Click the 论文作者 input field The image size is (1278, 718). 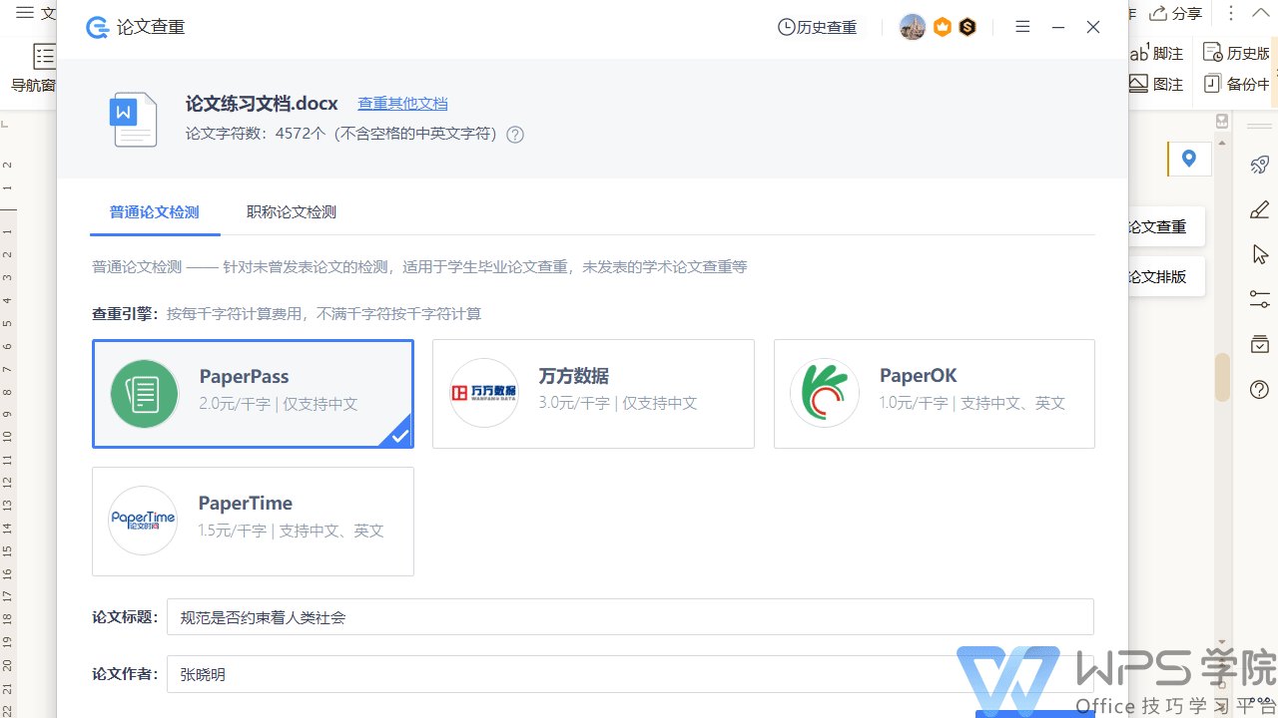pyautogui.click(x=630, y=674)
